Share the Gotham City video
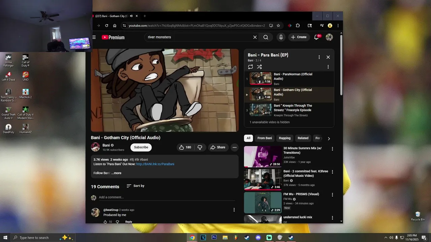Viewport: 431px width, 242px height. click(218, 147)
